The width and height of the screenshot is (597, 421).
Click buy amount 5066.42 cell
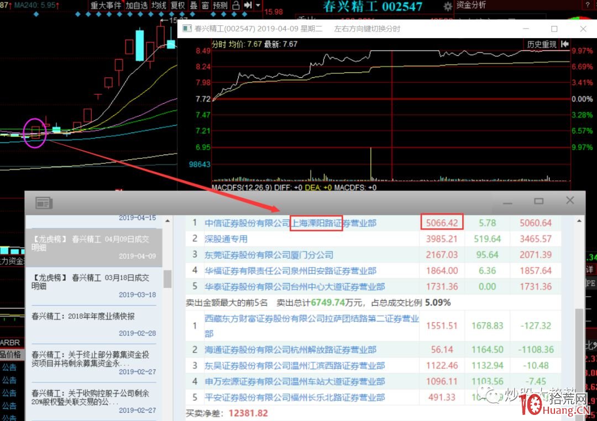pos(442,223)
